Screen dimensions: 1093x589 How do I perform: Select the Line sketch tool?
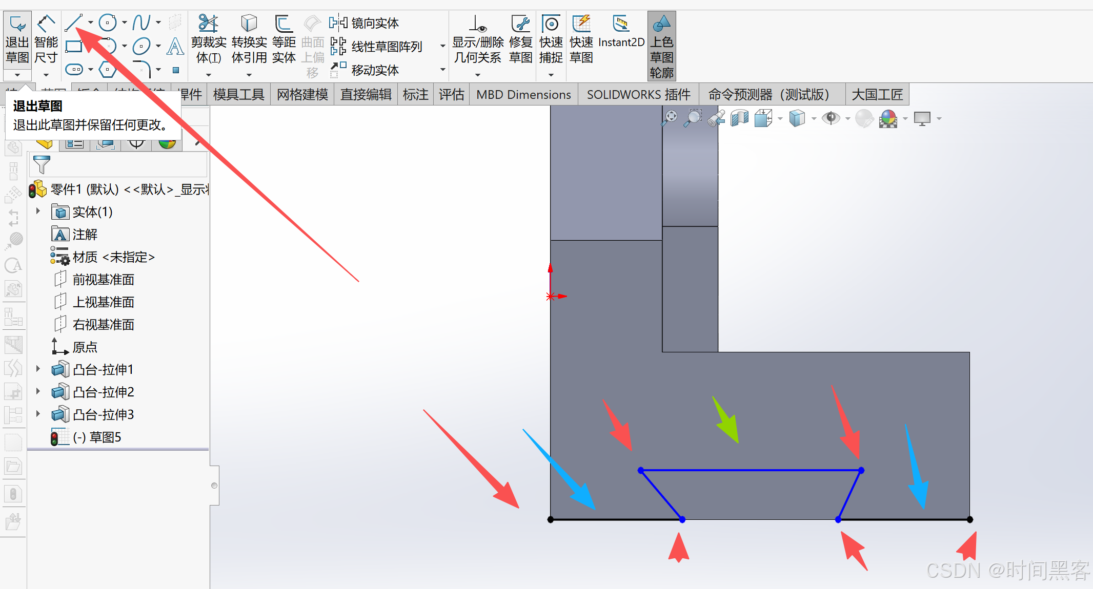tap(74, 23)
